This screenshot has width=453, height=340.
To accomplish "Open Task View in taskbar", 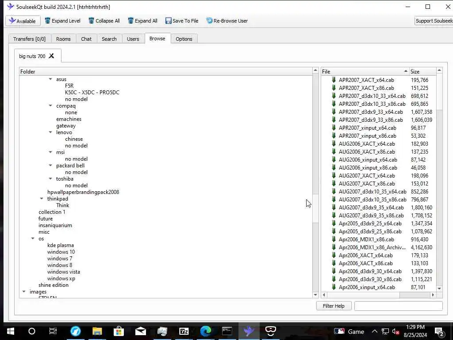I will click(x=53, y=331).
